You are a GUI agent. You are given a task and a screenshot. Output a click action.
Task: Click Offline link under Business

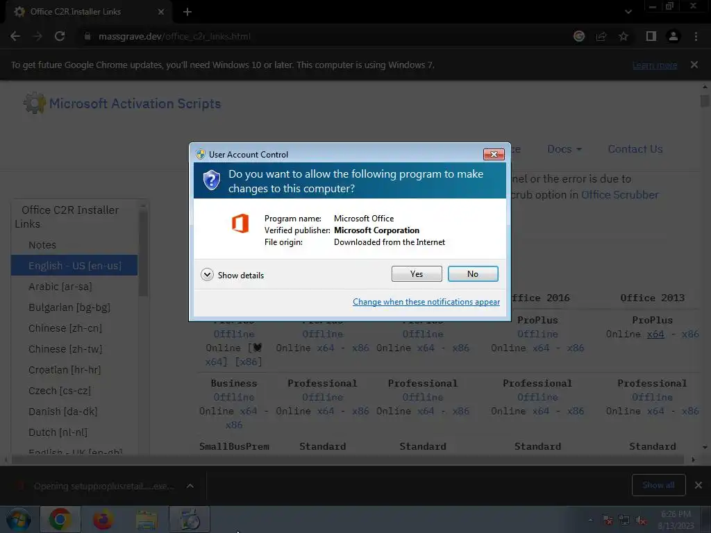pos(233,397)
